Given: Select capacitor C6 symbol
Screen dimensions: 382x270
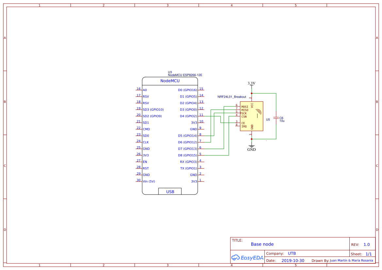Looking at the screenshot, I should [276, 118].
